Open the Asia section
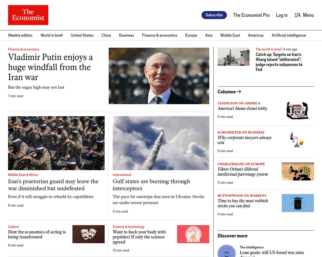322x257 pixels. pyautogui.click(x=209, y=35)
